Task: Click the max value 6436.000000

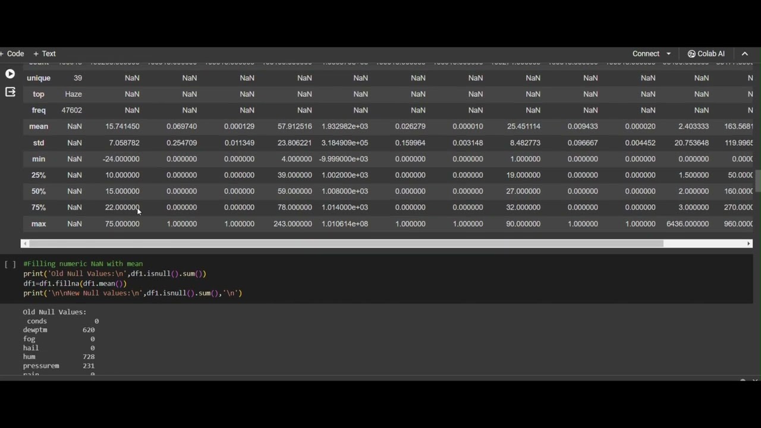Action: pyautogui.click(x=687, y=224)
